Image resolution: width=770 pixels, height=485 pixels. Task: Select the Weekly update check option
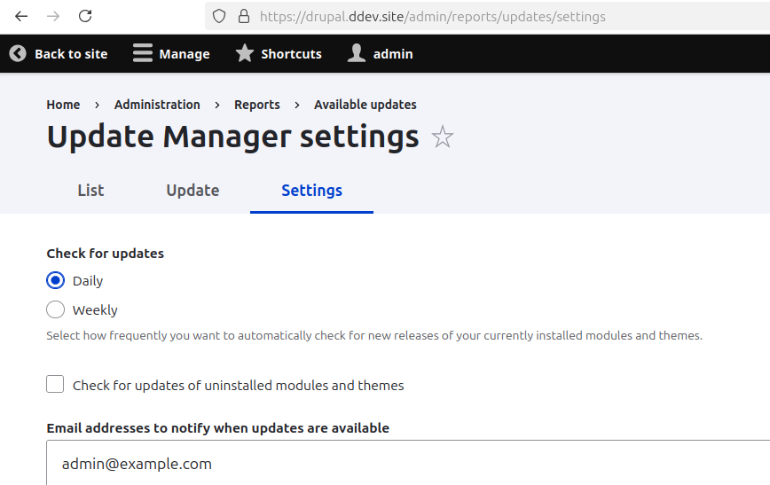(x=56, y=309)
